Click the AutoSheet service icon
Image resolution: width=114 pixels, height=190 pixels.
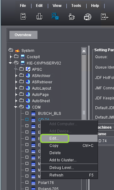pyautogui.click(x=28, y=101)
